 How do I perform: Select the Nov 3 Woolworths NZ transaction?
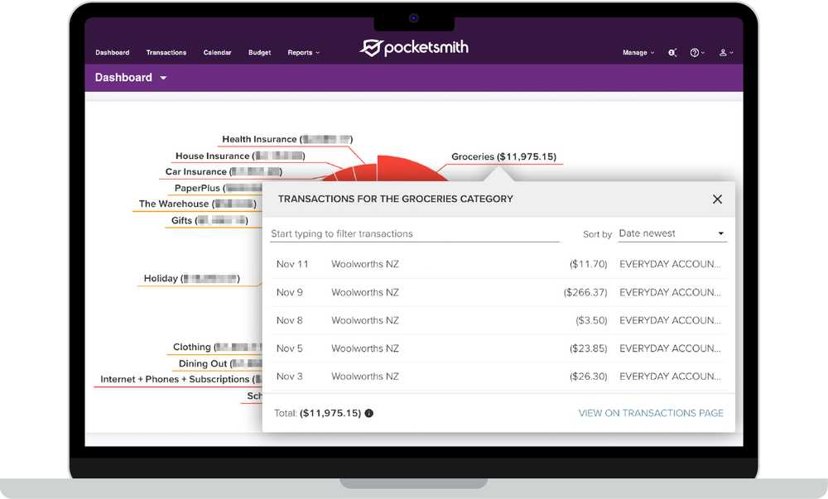pos(498,376)
